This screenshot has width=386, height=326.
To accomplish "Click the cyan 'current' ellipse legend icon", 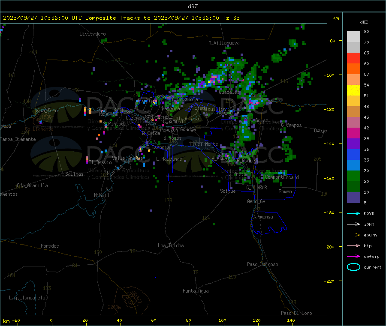I will 353,267.
